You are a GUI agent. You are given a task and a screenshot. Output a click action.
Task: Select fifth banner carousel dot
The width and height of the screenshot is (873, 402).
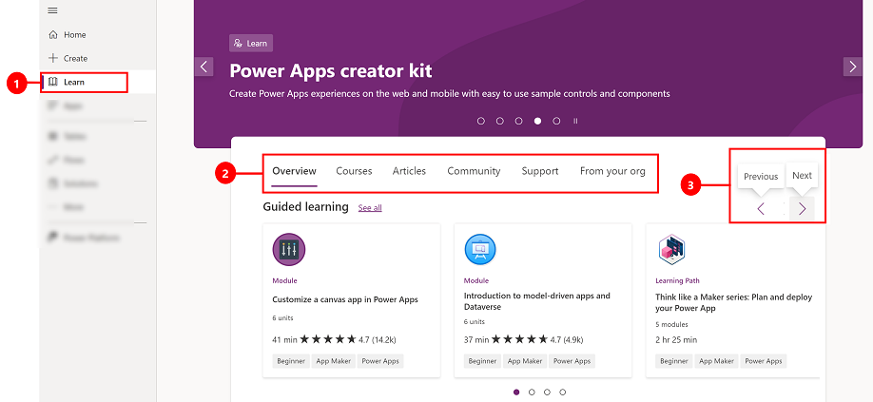coord(556,121)
